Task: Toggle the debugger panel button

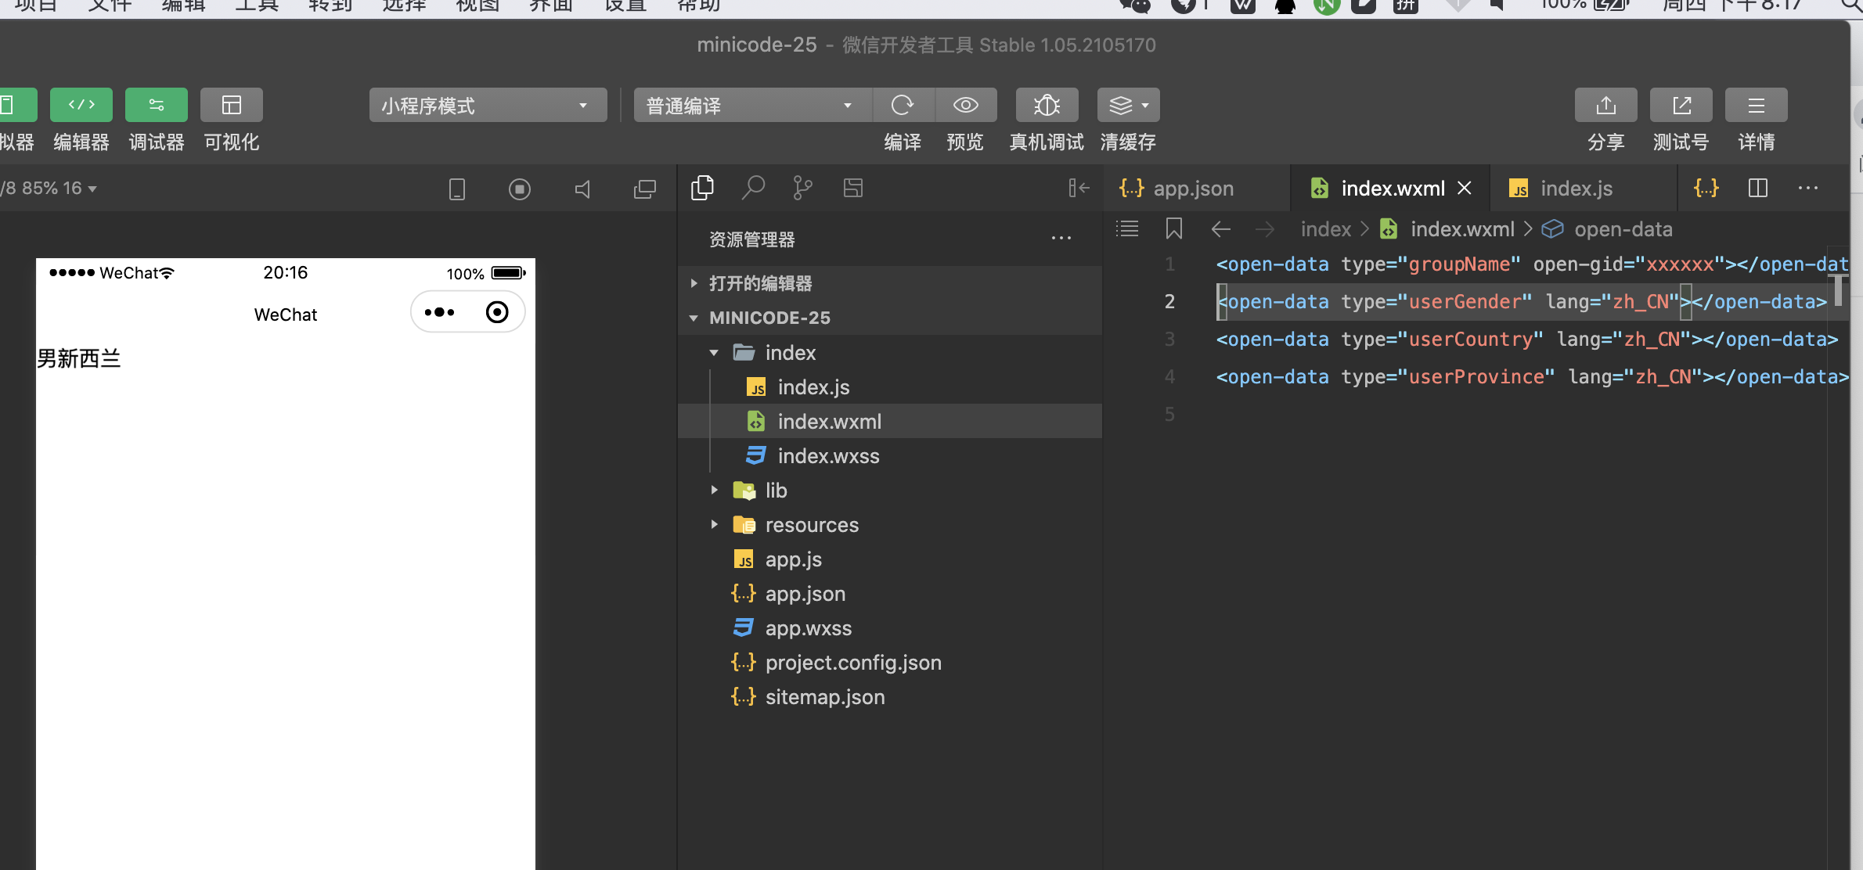Action: click(157, 105)
